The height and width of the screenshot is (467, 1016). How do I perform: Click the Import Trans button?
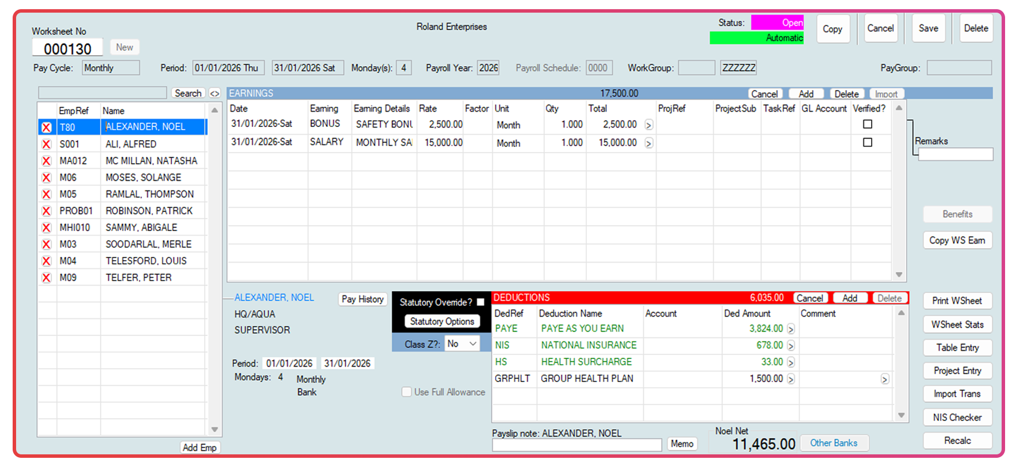(957, 393)
